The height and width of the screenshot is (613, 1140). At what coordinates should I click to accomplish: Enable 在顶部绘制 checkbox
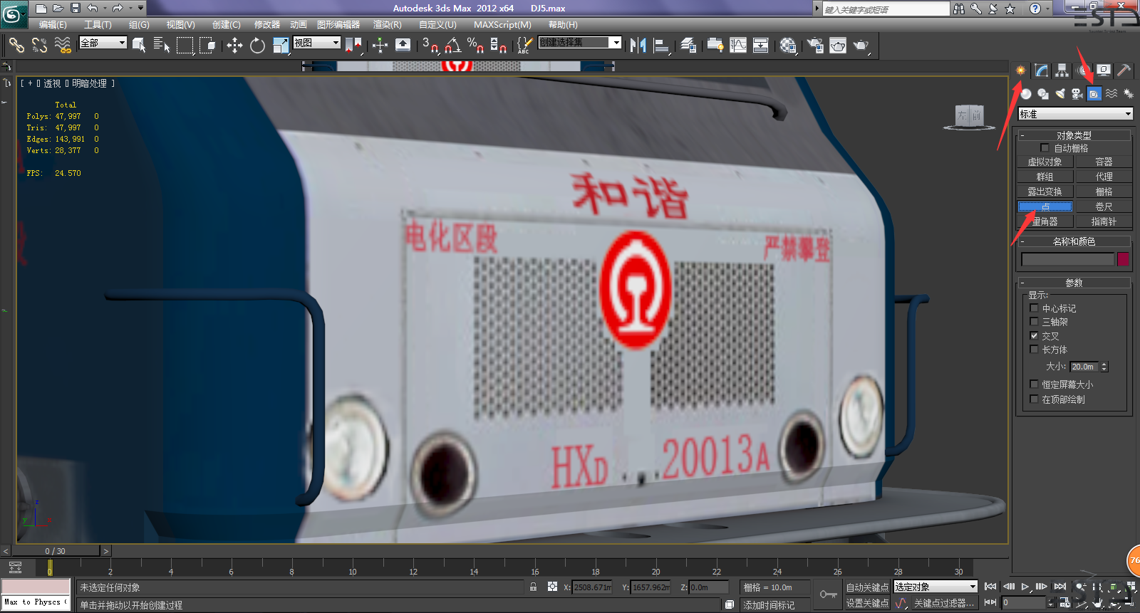(x=1034, y=399)
